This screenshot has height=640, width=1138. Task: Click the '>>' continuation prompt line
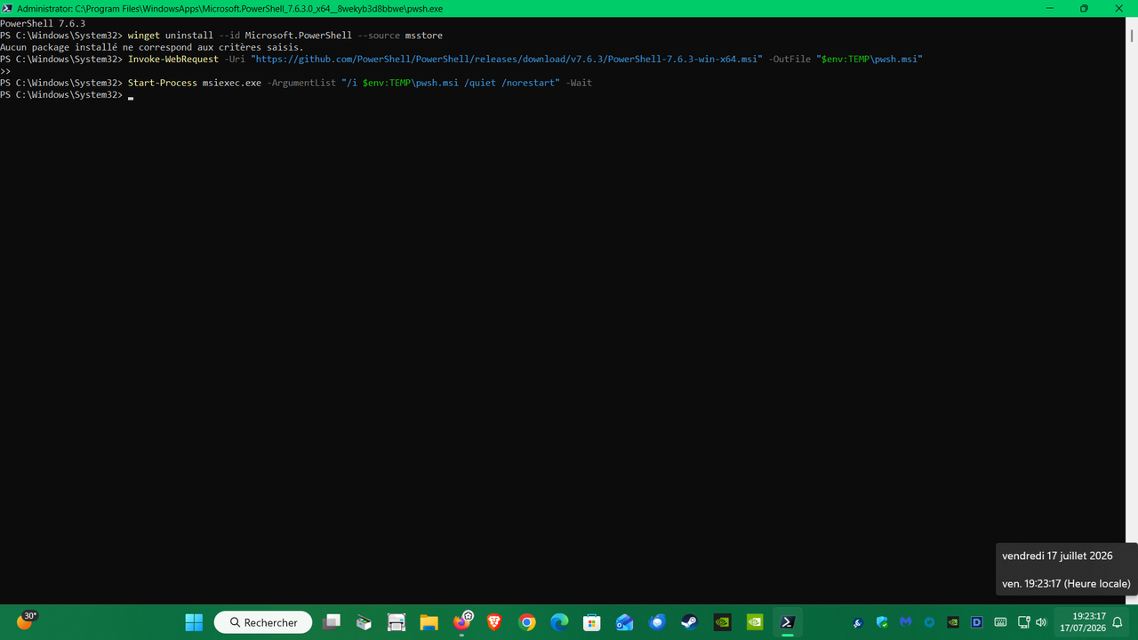click(5, 70)
